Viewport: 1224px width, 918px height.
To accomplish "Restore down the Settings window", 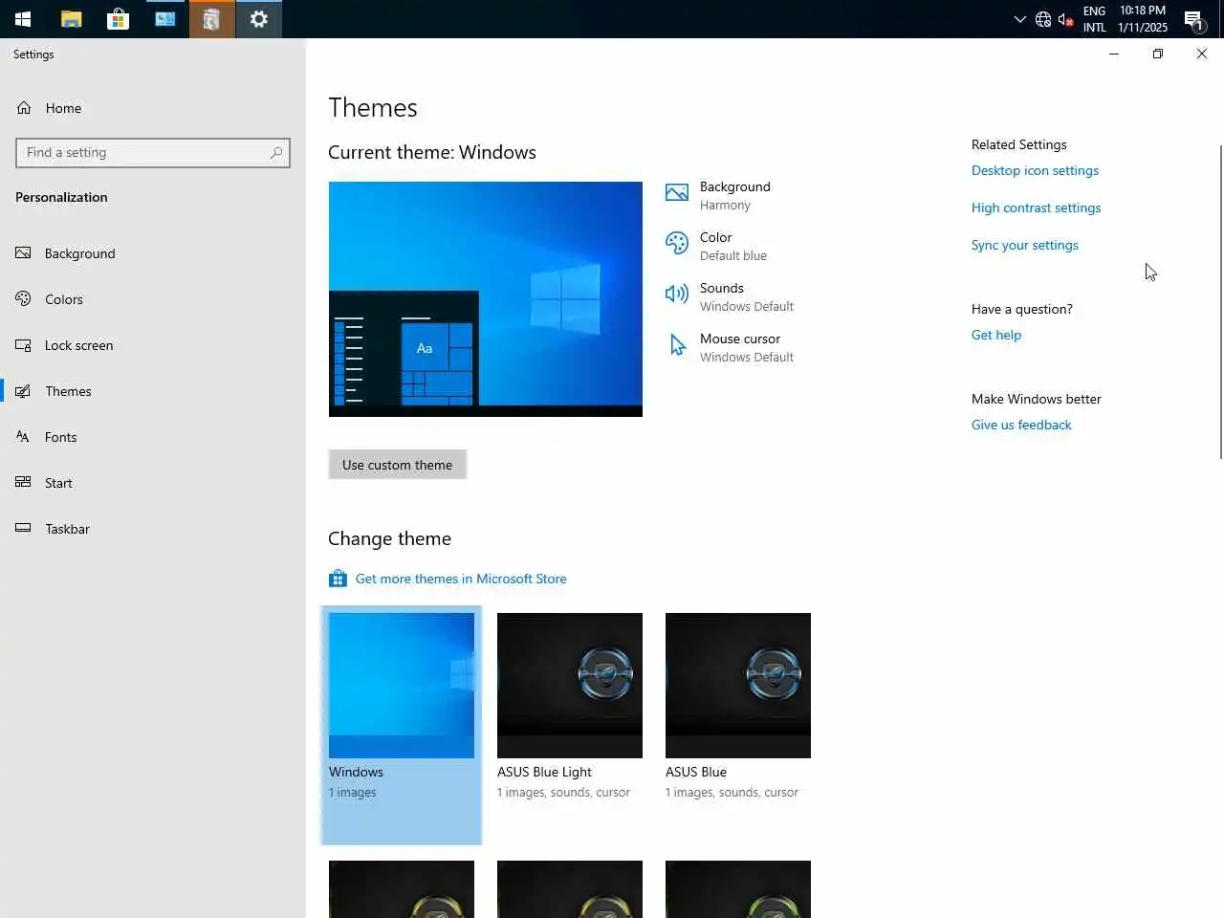I will click(1157, 55).
